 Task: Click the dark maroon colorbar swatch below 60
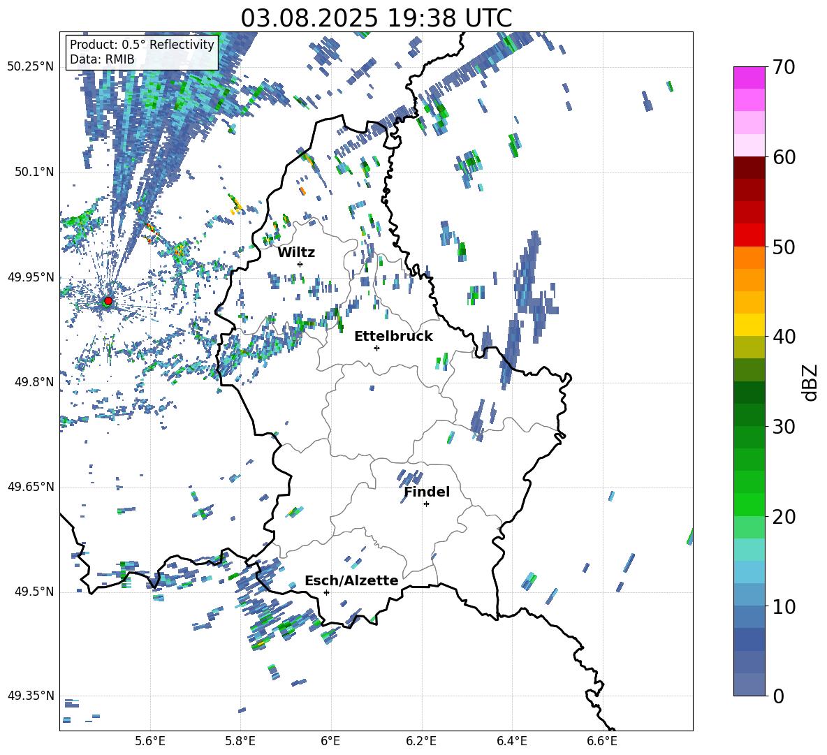[x=749, y=168]
